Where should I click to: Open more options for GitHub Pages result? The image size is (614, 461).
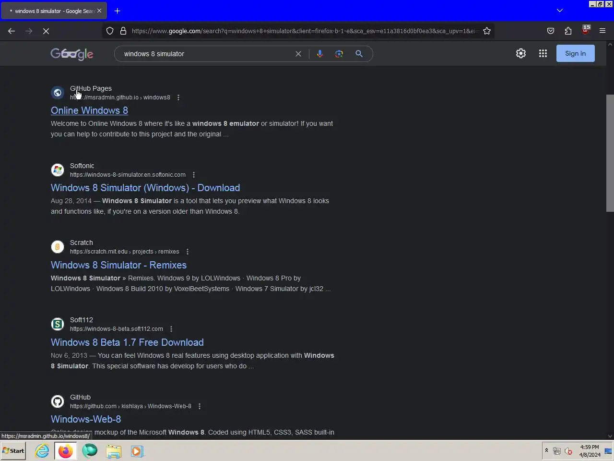coord(178,97)
